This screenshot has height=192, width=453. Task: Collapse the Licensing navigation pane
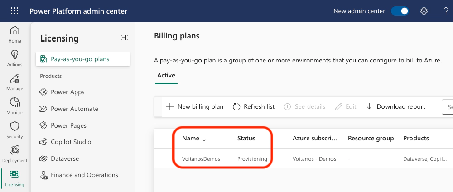125,38
